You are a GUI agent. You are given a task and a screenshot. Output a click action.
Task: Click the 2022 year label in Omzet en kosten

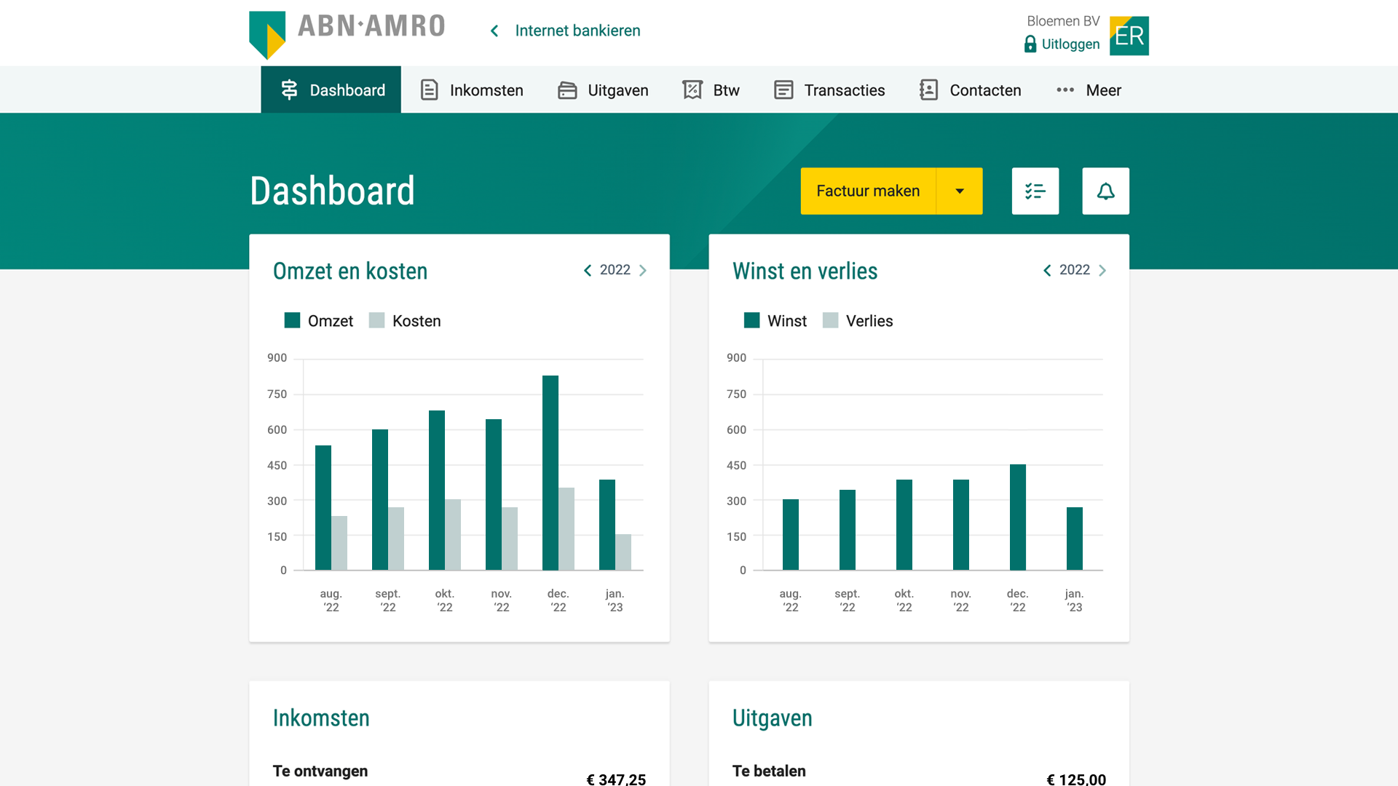[615, 270]
